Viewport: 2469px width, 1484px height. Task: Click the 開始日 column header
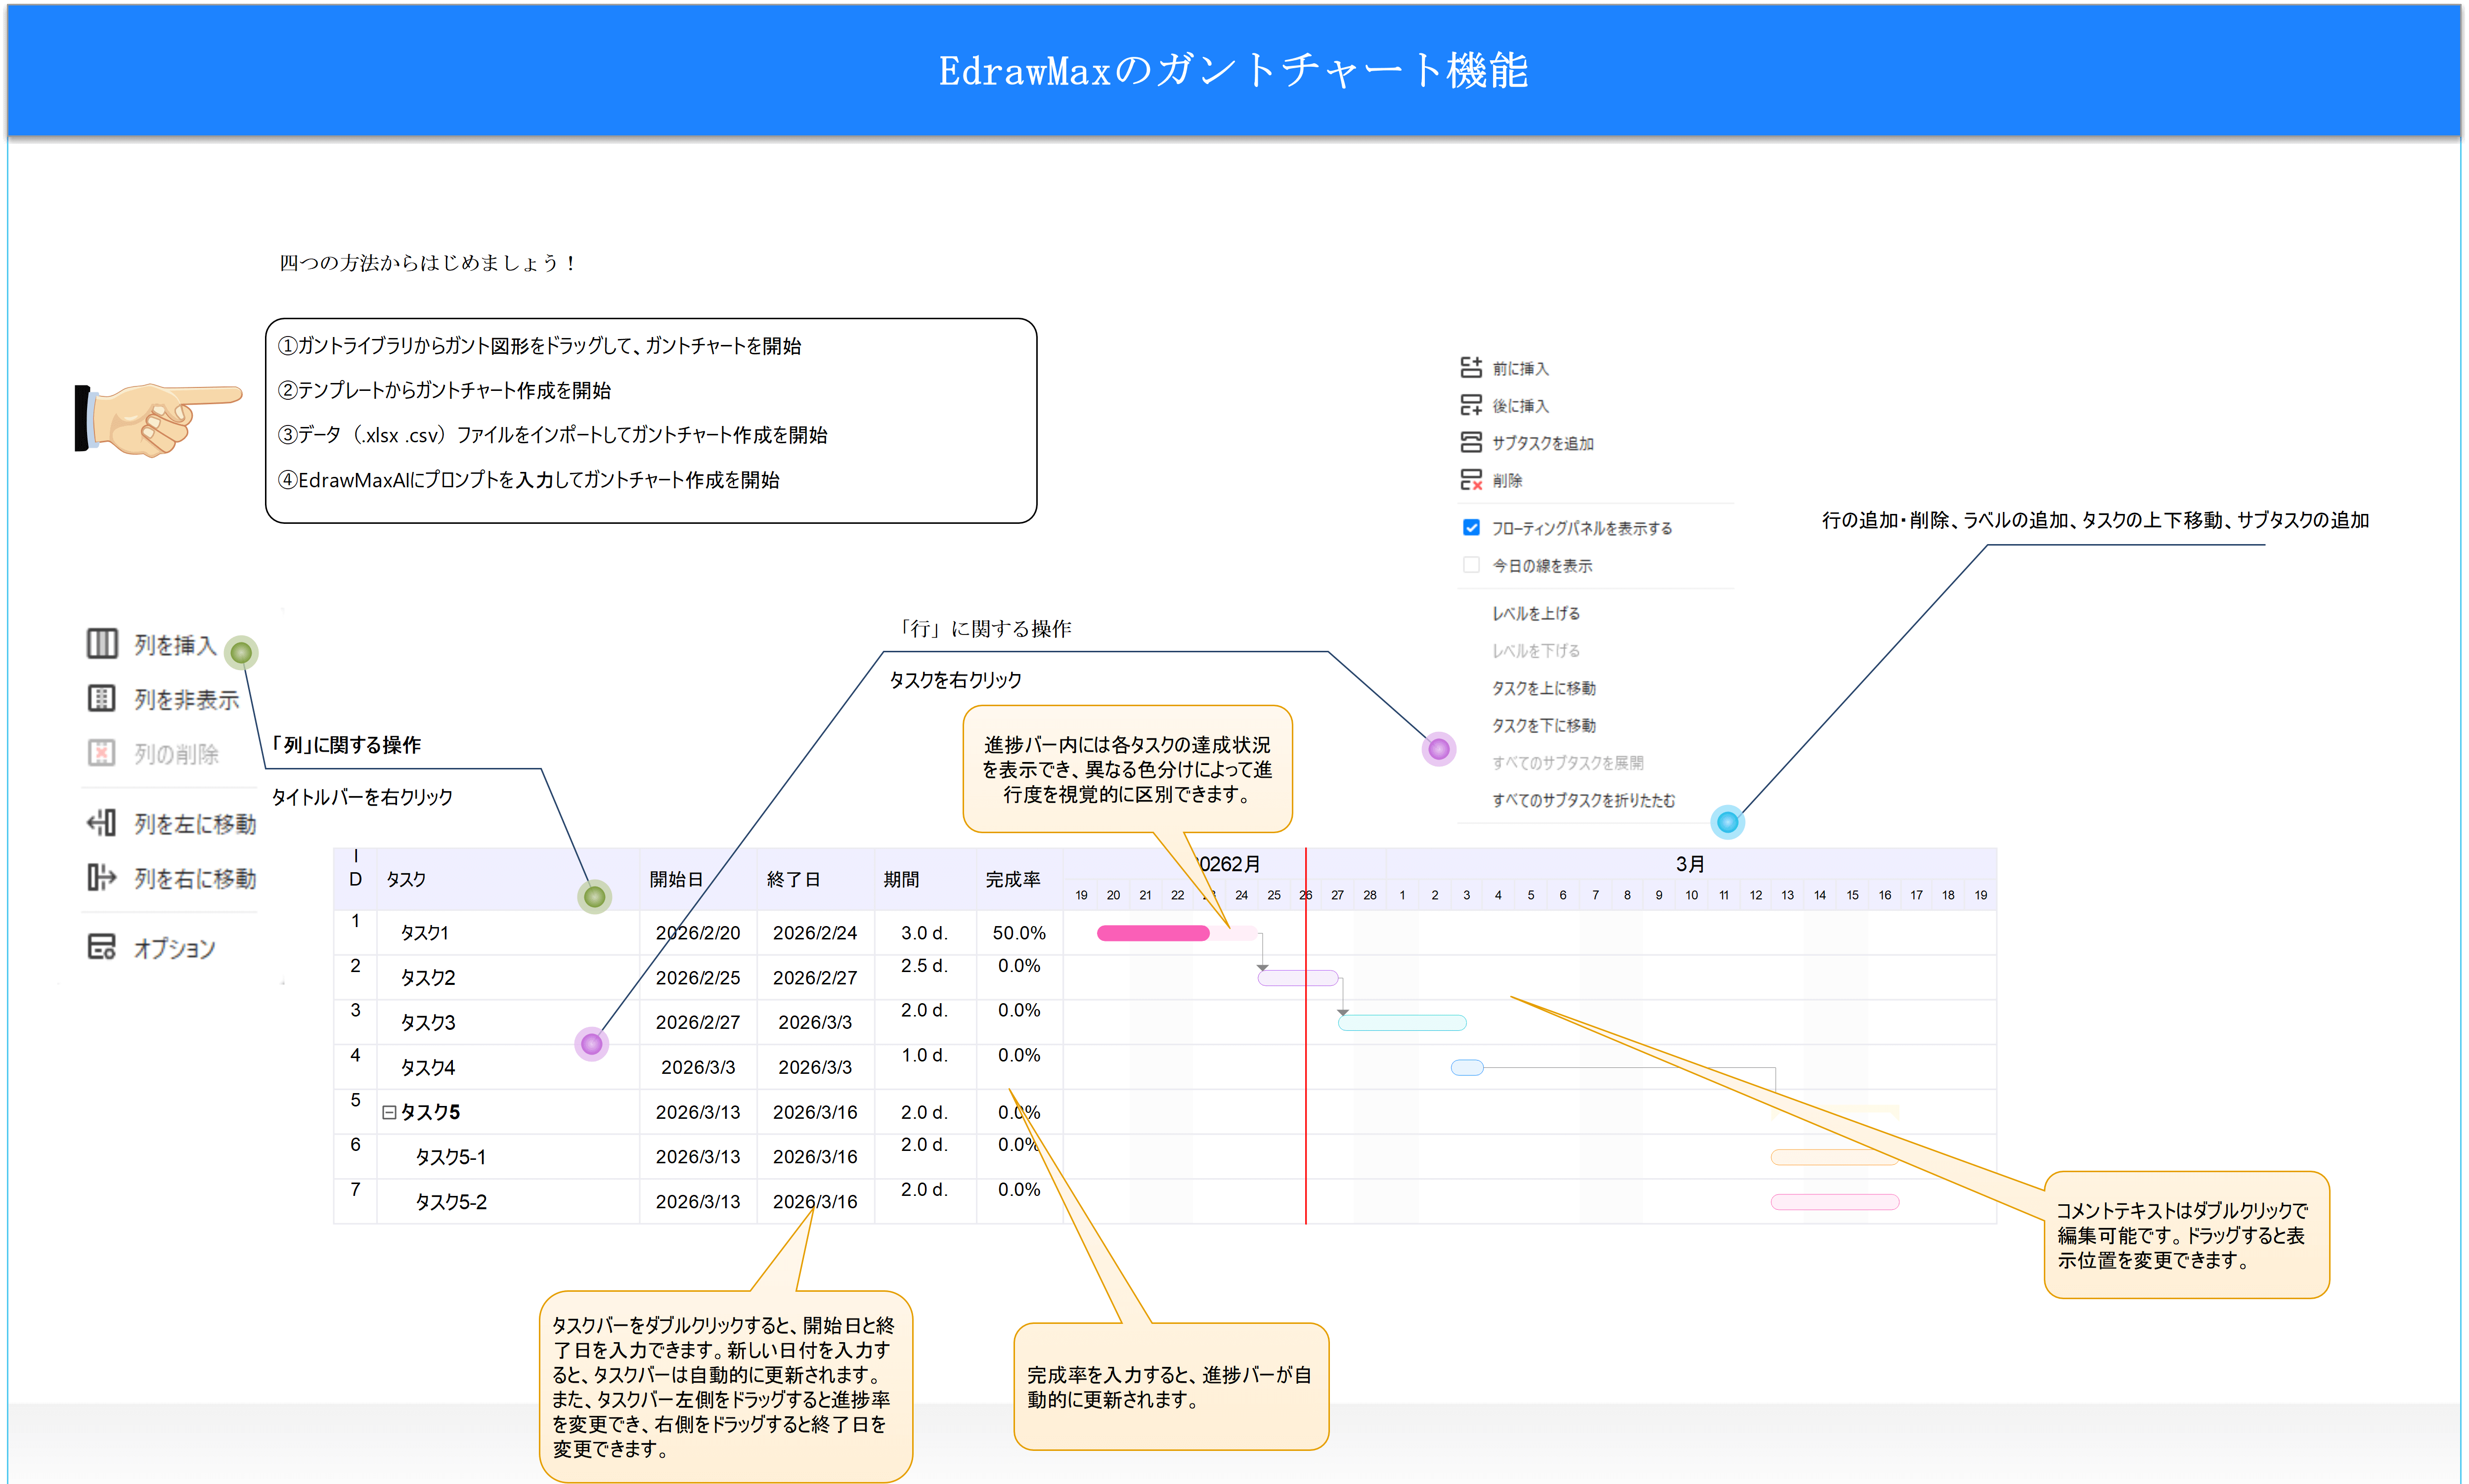(x=676, y=879)
